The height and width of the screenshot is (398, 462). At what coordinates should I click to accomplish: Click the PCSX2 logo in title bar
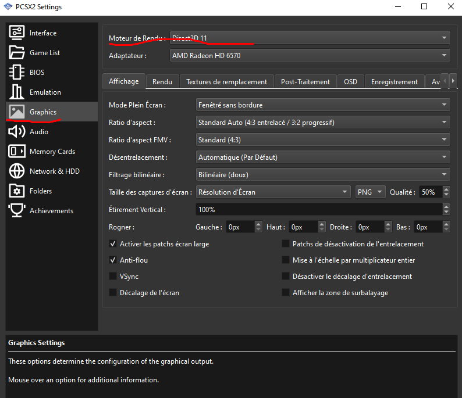click(x=8, y=6)
